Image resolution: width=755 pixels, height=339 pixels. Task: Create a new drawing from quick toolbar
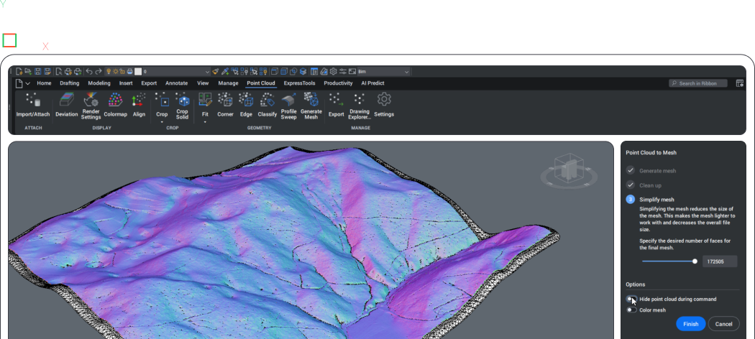tap(19, 72)
